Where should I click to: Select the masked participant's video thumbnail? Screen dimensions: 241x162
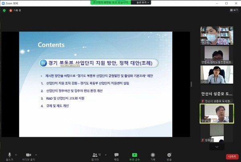[216, 35]
